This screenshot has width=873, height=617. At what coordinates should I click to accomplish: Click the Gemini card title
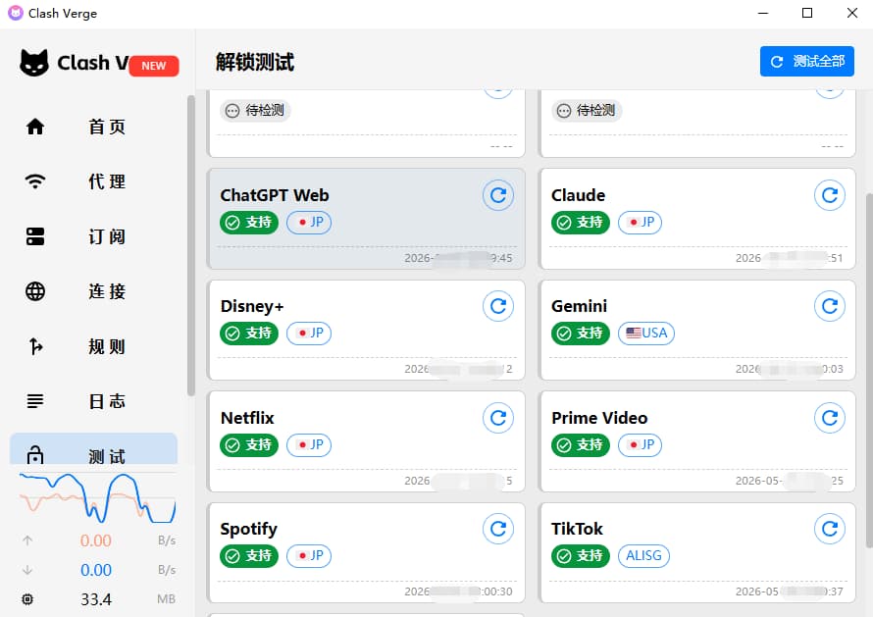(579, 306)
